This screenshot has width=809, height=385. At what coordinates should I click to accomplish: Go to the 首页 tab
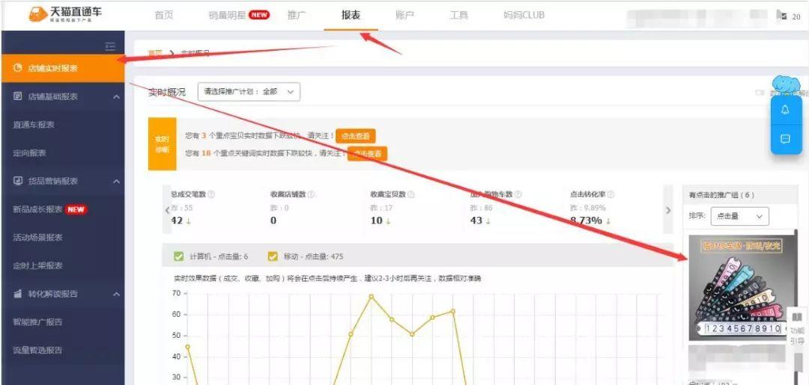tap(164, 15)
